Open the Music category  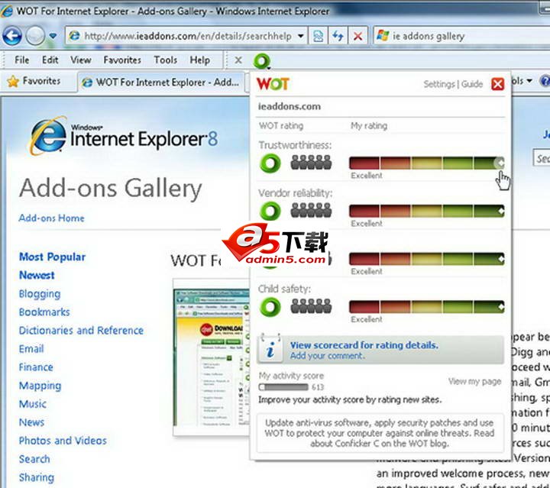pos(32,404)
